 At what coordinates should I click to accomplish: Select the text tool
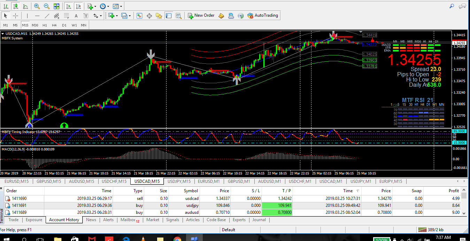click(x=76, y=16)
